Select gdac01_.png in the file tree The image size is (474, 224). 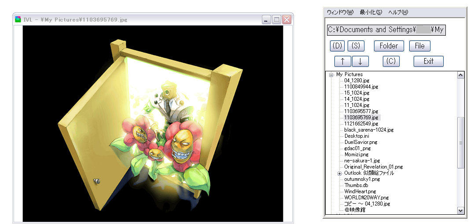tap(357, 148)
